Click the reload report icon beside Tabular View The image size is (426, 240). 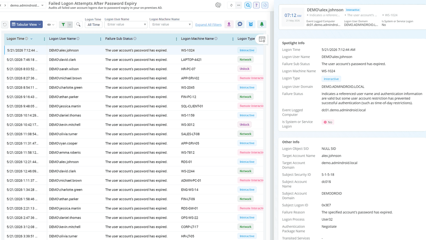[x=5, y=24]
